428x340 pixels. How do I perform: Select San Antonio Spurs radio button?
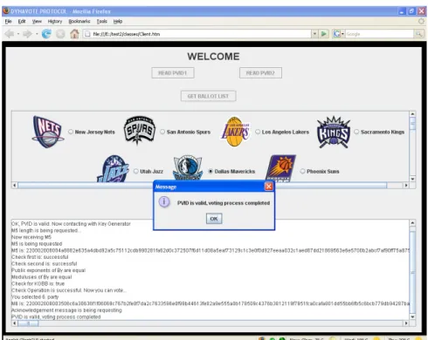point(162,132)
